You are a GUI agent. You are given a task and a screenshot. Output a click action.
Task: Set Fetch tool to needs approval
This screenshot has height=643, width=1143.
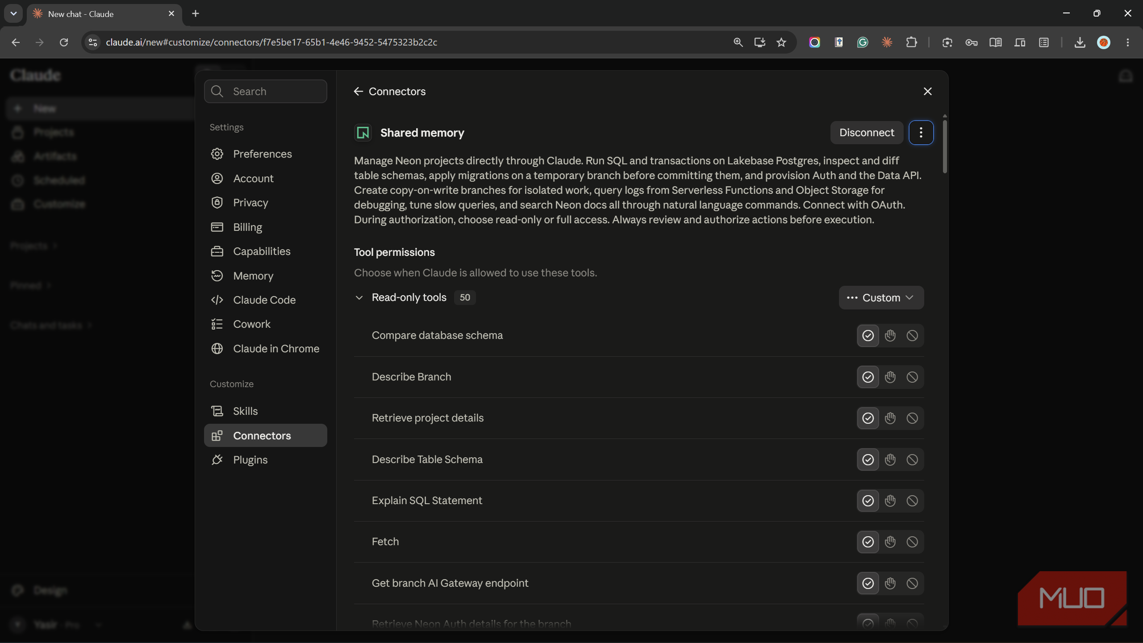(890, 542)
